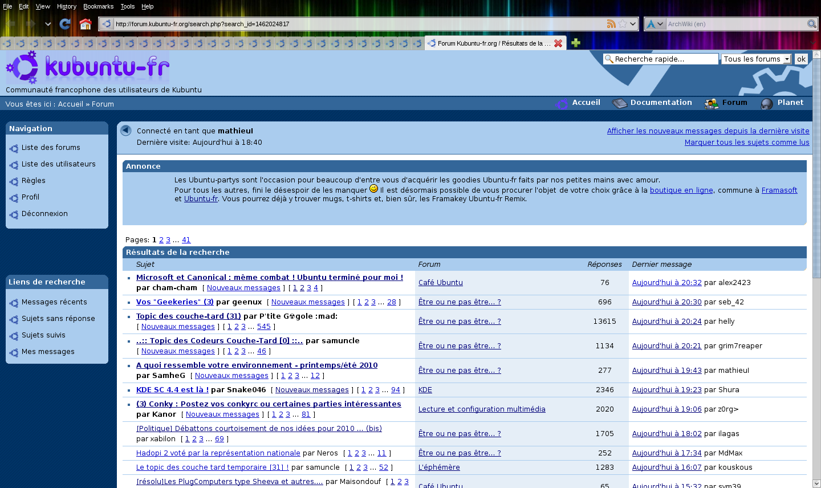The height and width of the screenshot is (488, 821).
Task: Open topic Microsoft et Canonical : même combat
Action: [270, 277]
